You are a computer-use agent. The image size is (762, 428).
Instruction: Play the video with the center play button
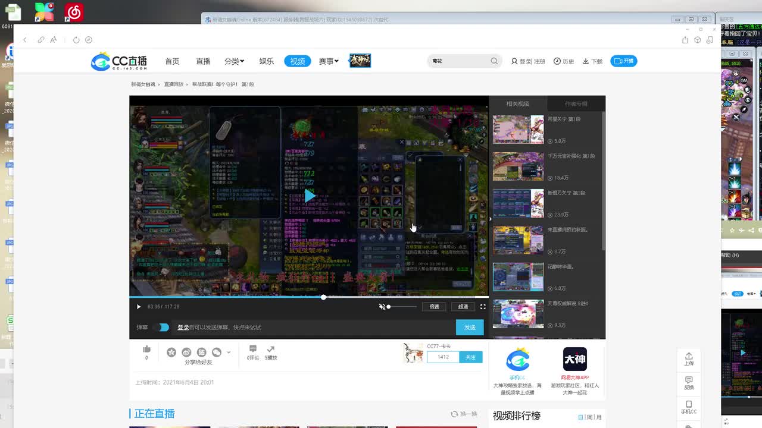[310, 196]
